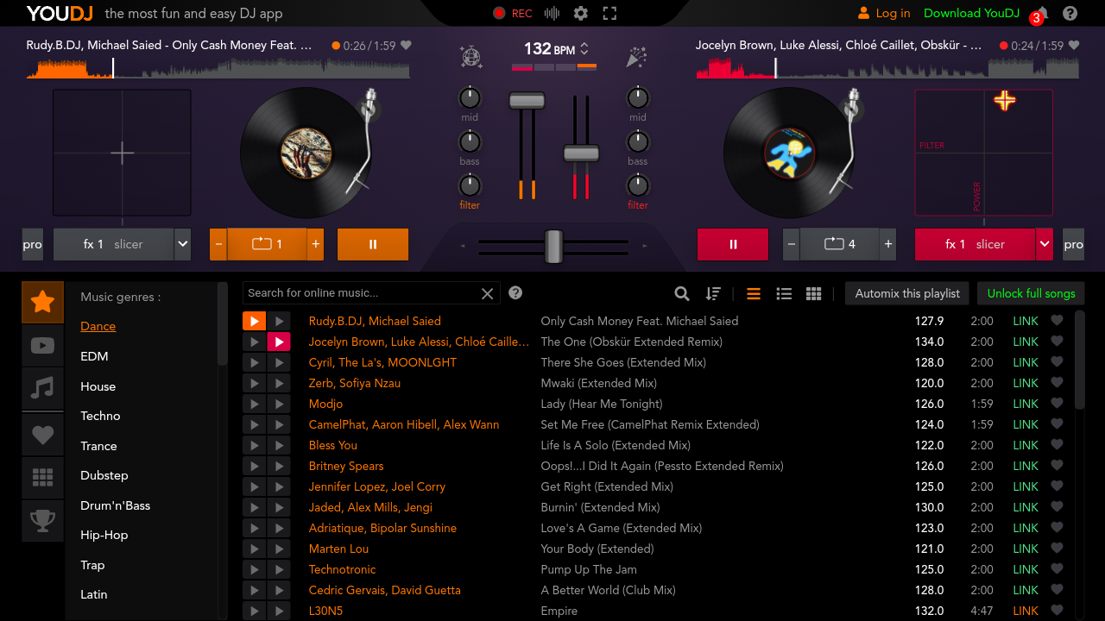Open the favorites hearts panel in the sidebar
The width and height of the screenshot is (1105, 621).
point(41,433)
